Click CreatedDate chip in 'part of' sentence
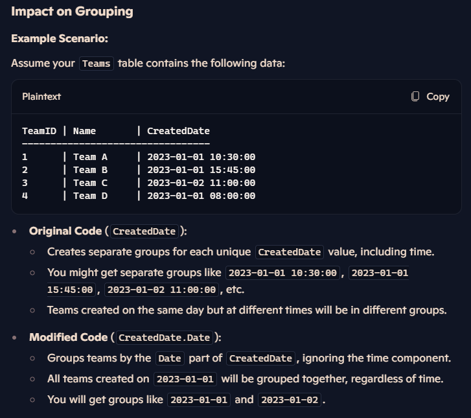The height and width of the screenshot is (418, 471). coord(260,358)
